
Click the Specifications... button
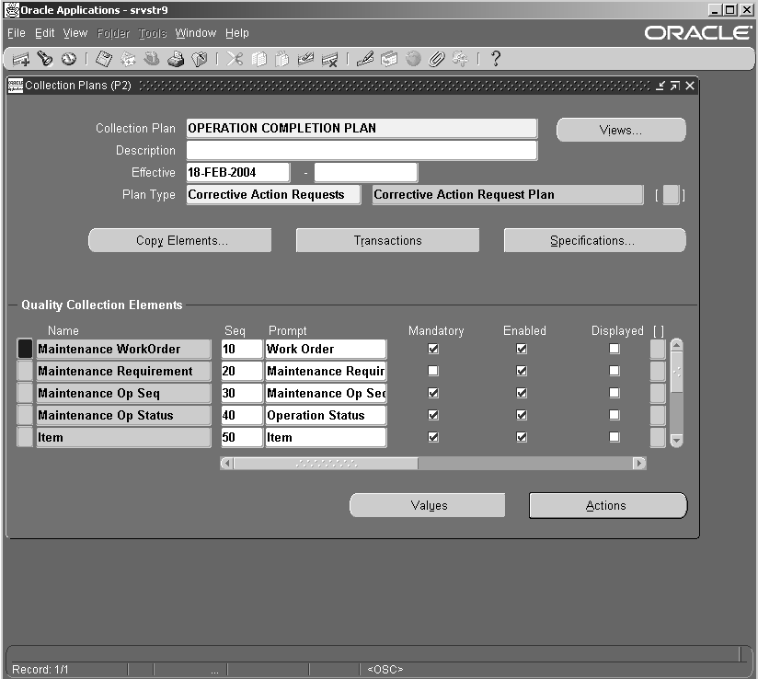(594, 240)
